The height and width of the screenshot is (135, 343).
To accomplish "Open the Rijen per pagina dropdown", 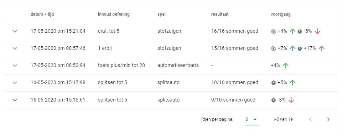I will pyautogui.click(x=252, y=119).
